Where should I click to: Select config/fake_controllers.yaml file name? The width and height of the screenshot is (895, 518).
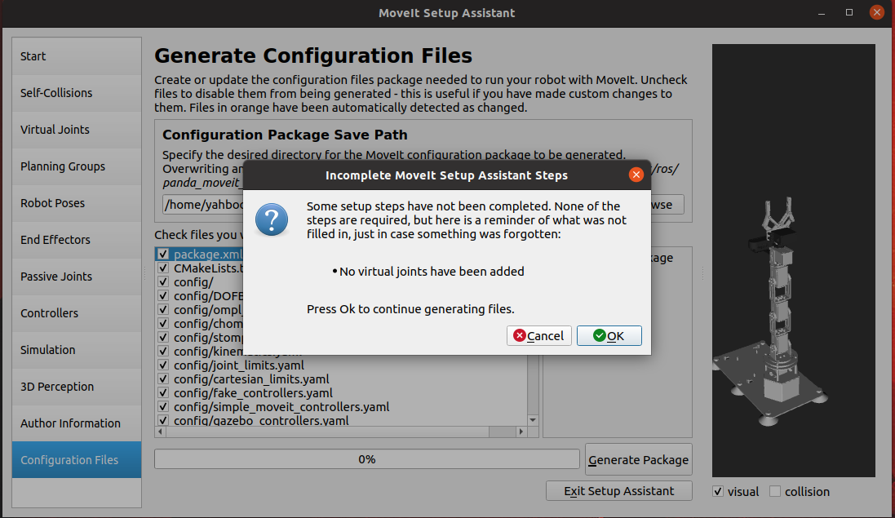(x=254, y=393)
